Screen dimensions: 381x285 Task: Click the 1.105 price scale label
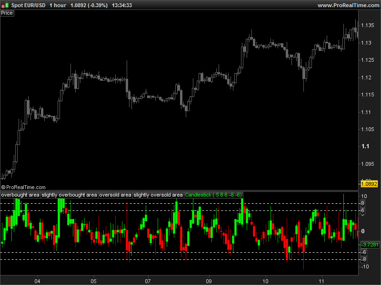(x=368, y=129)
